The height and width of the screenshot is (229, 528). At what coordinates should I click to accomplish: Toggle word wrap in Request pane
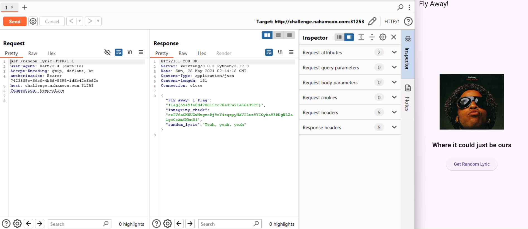pyautogui.click(x=119, y=52)
